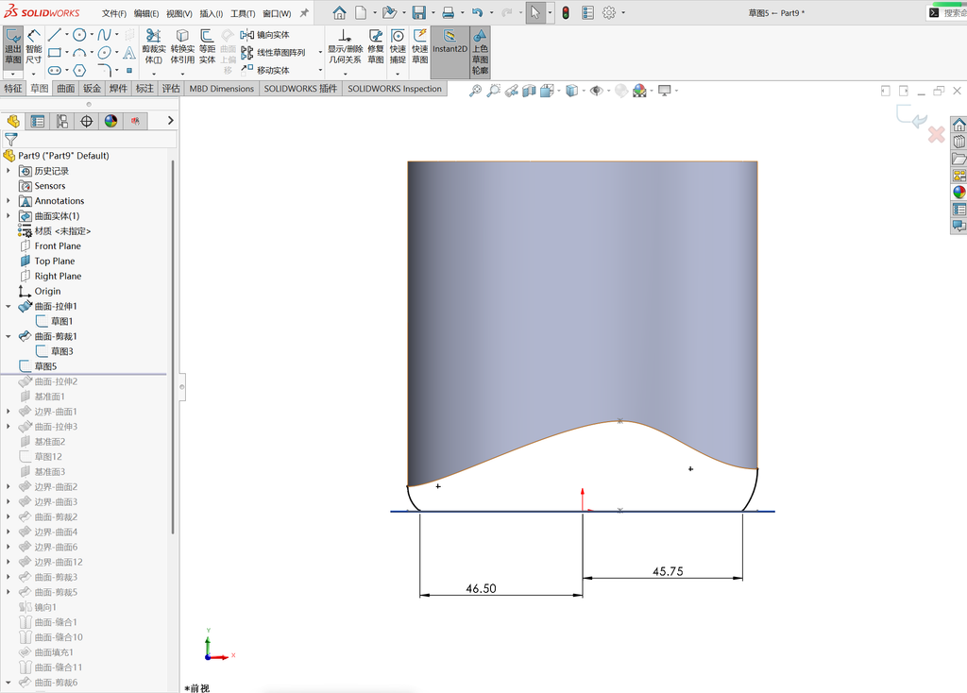Click the Apply Scene color icon
Screen dimensions: 967x693
[639, 91]
